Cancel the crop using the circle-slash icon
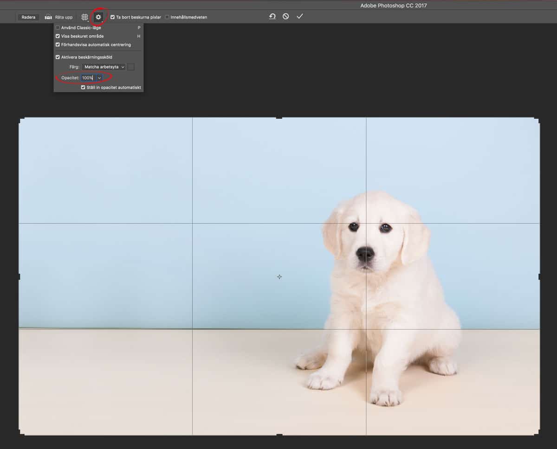Screen dimensions: 557x449 point(286,16)
